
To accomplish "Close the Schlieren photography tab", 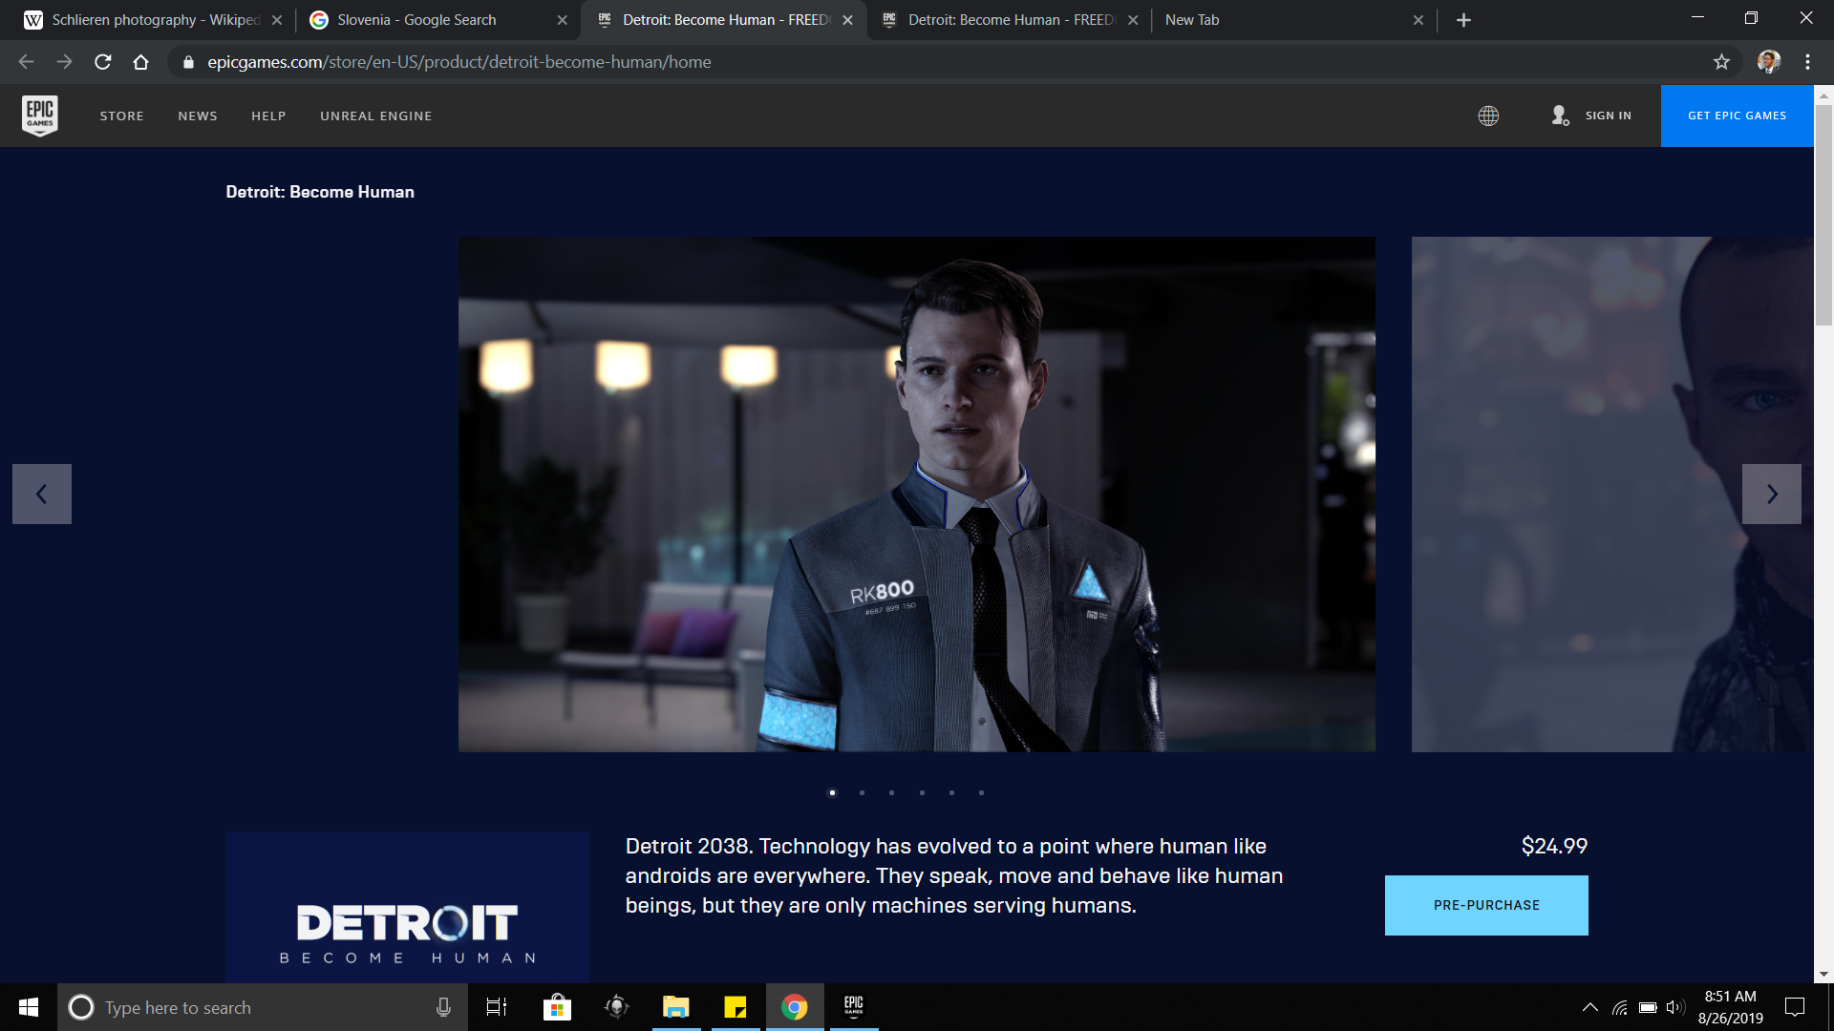I will click(x=276, y=20).
